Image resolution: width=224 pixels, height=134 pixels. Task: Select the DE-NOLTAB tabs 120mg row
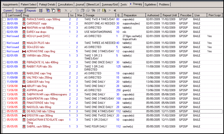point(112,111)
